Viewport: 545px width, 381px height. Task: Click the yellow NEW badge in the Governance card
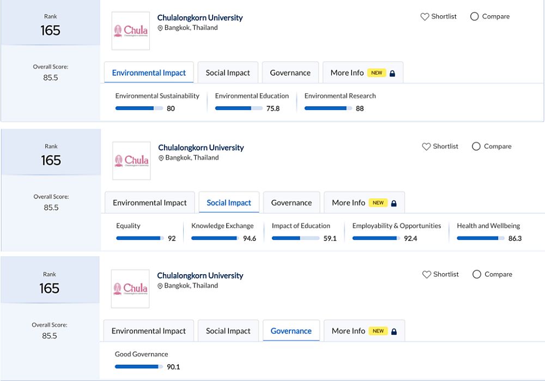point(378,331)
